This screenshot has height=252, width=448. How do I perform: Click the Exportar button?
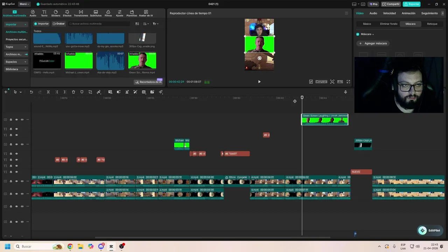point(412,4)
